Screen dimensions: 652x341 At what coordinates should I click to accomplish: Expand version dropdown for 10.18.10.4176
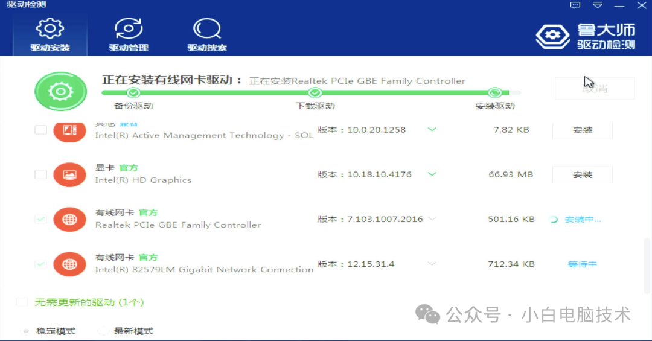click(x=432, y=174)
